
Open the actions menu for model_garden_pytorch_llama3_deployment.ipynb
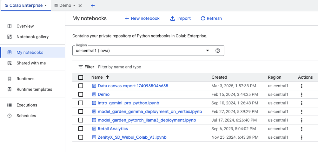point(302,120)
